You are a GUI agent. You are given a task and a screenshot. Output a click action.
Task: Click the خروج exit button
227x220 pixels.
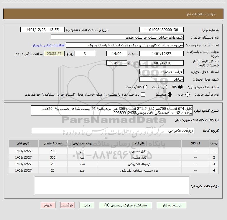(x=48, y=205)
